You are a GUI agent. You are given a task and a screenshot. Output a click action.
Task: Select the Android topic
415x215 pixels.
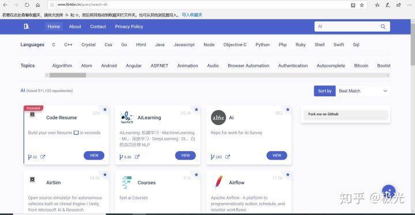pos(109,66)
